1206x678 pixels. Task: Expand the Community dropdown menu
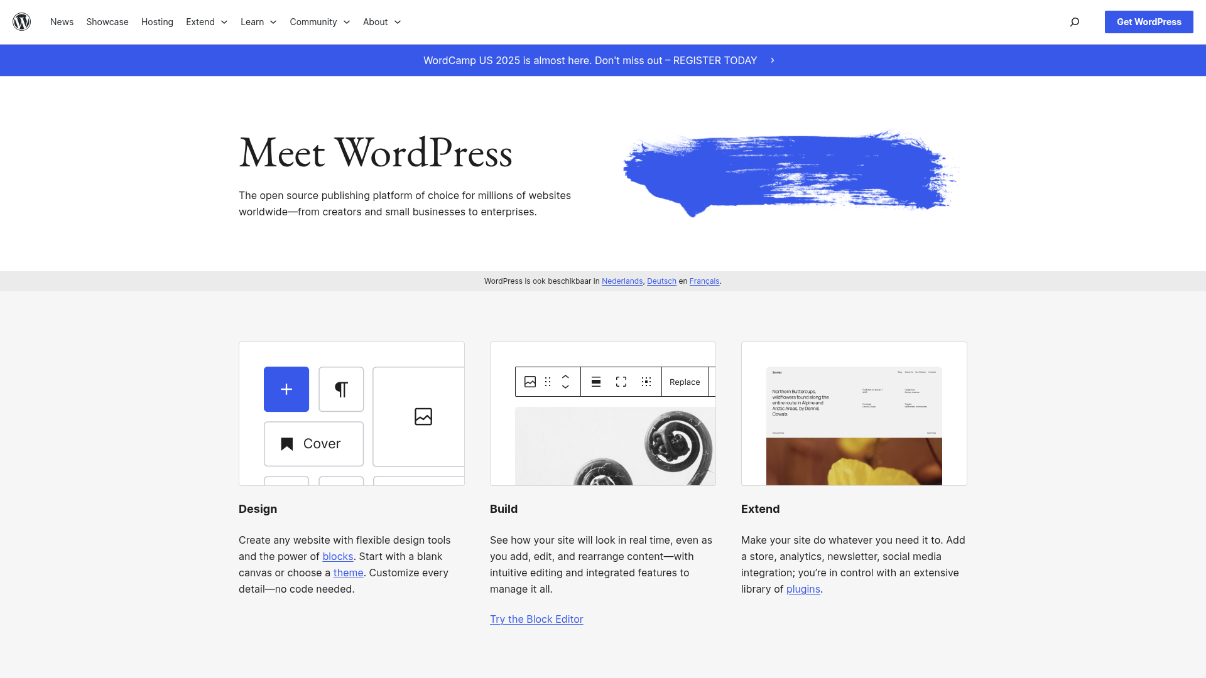(320, 22)
